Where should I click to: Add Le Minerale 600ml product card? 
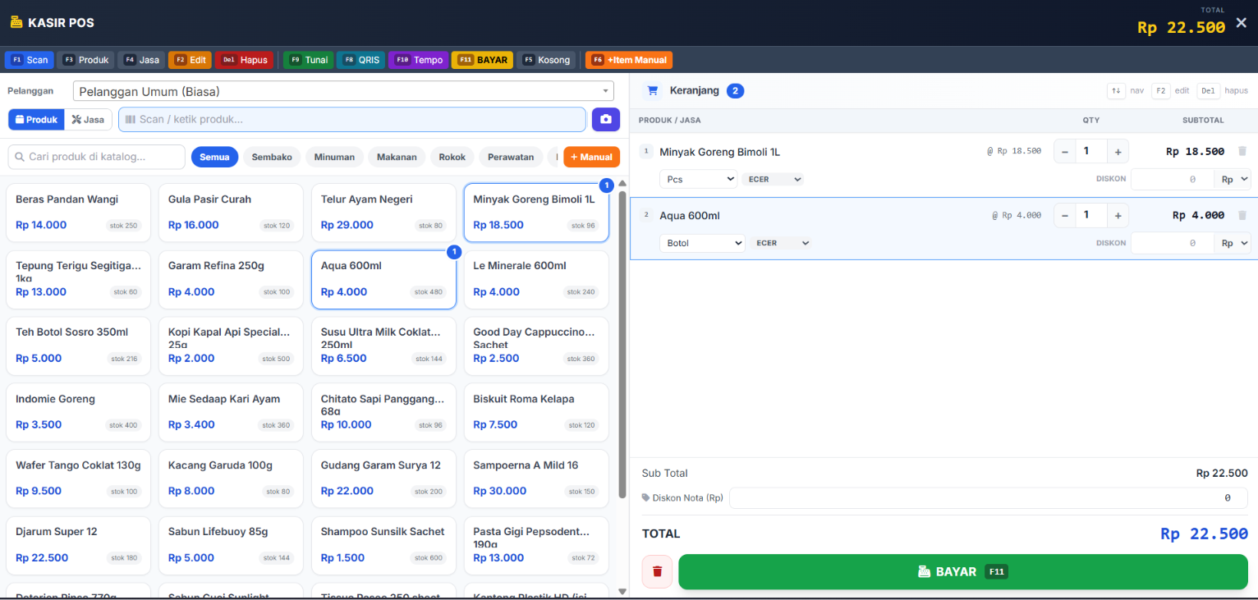pyautogui.click(x=536, y=279)
